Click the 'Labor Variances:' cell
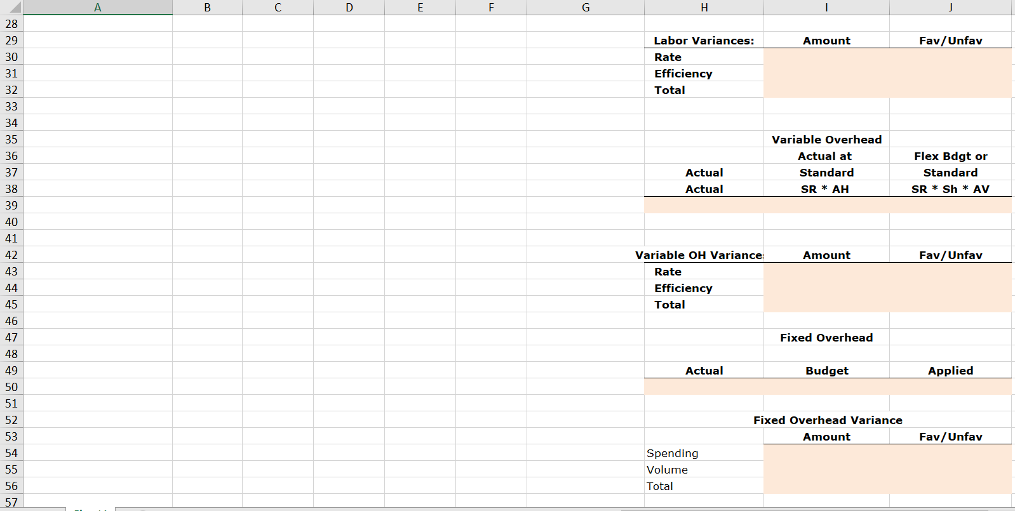 [x=704, y=41]
